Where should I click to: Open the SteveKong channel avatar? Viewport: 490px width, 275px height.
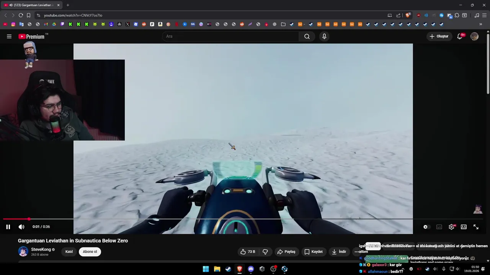point(23,251)
